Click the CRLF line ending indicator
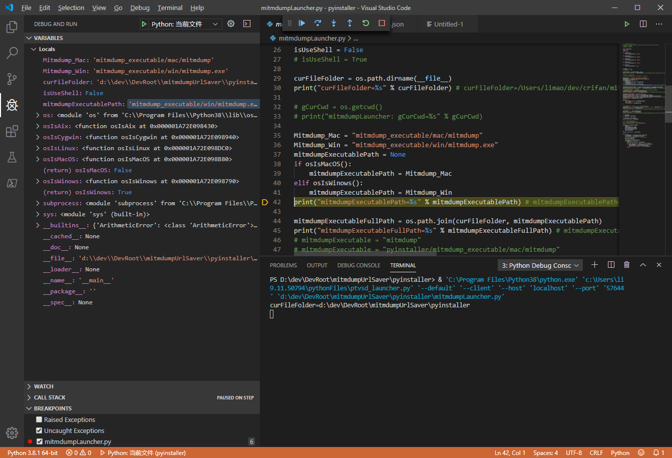672x458 pixels. pos(596,453)
